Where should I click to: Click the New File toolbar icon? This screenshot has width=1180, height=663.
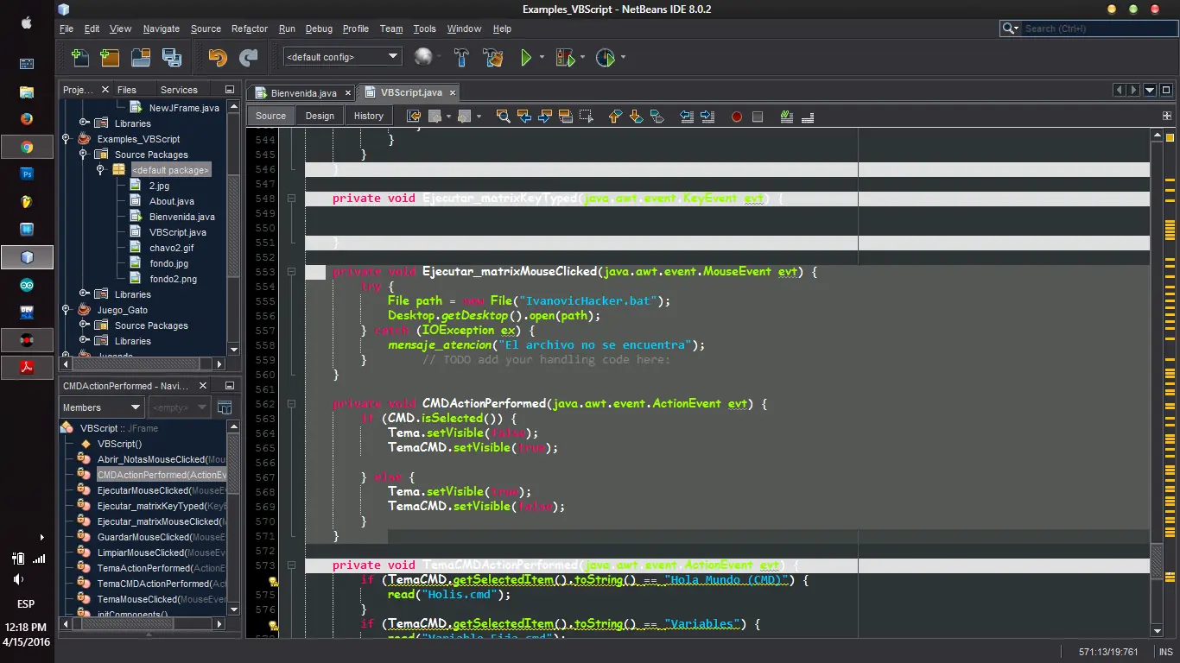80,58
